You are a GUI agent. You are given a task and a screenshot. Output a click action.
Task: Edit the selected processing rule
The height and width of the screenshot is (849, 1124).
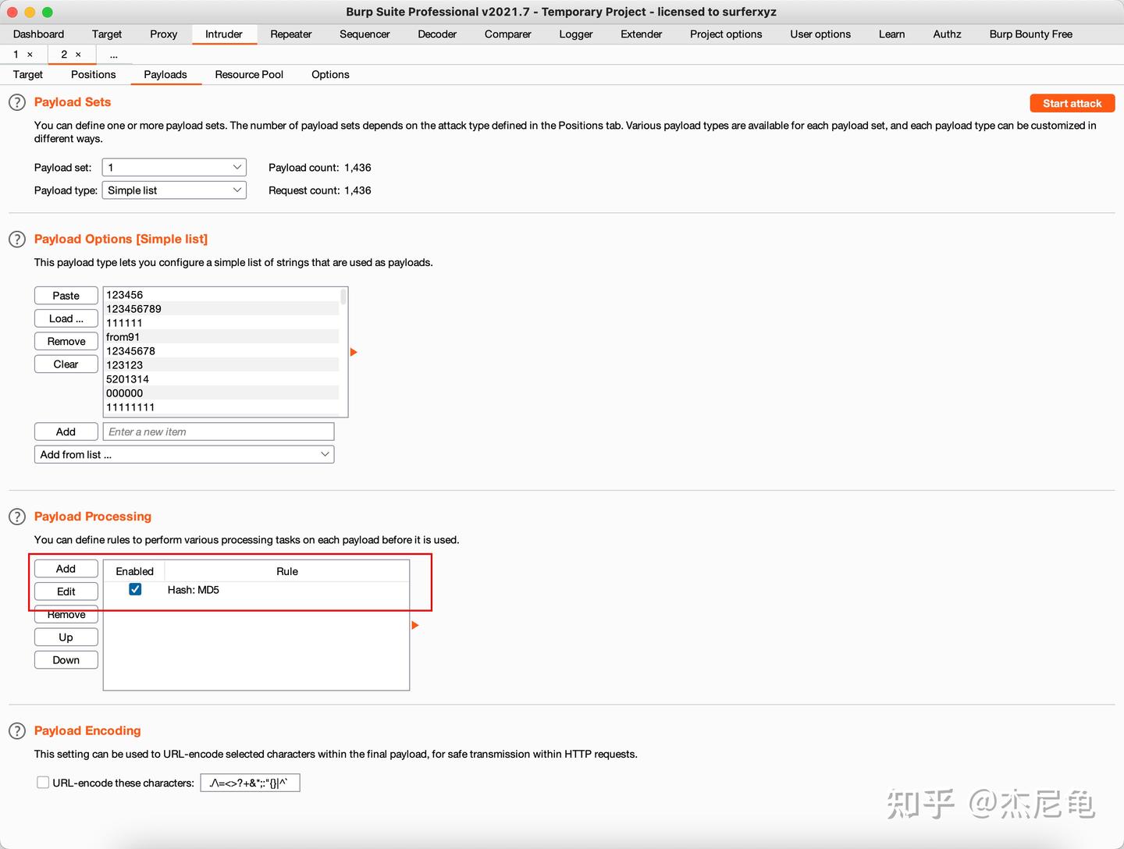(66, 591)
